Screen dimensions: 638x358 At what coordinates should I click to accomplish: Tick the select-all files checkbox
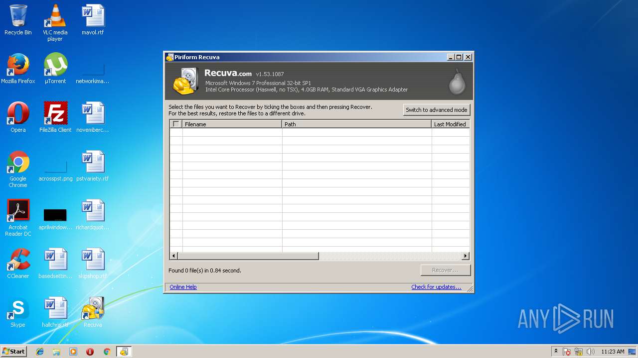[x=176, y=124]
